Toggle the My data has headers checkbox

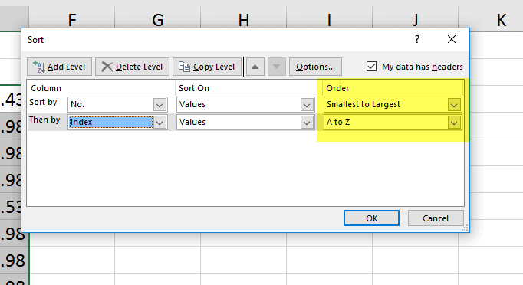pyautogui.click(x=371, y=67)
